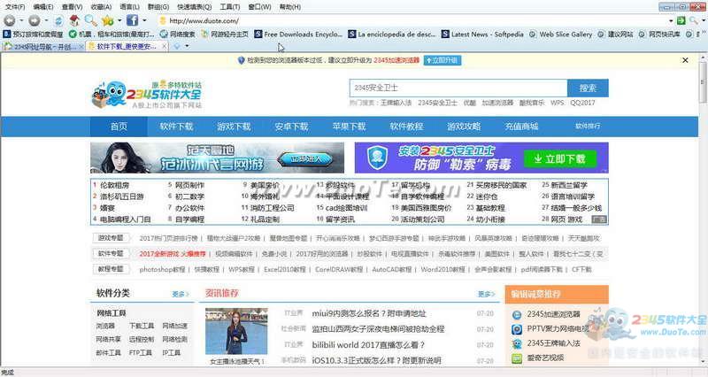Click the browser Forward arrow button
Viewport: 708px width, 377px height.
[35, 20]
